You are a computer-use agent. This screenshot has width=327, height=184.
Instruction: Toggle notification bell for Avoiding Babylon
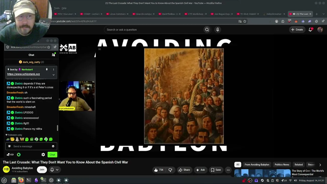pos(54,170)
